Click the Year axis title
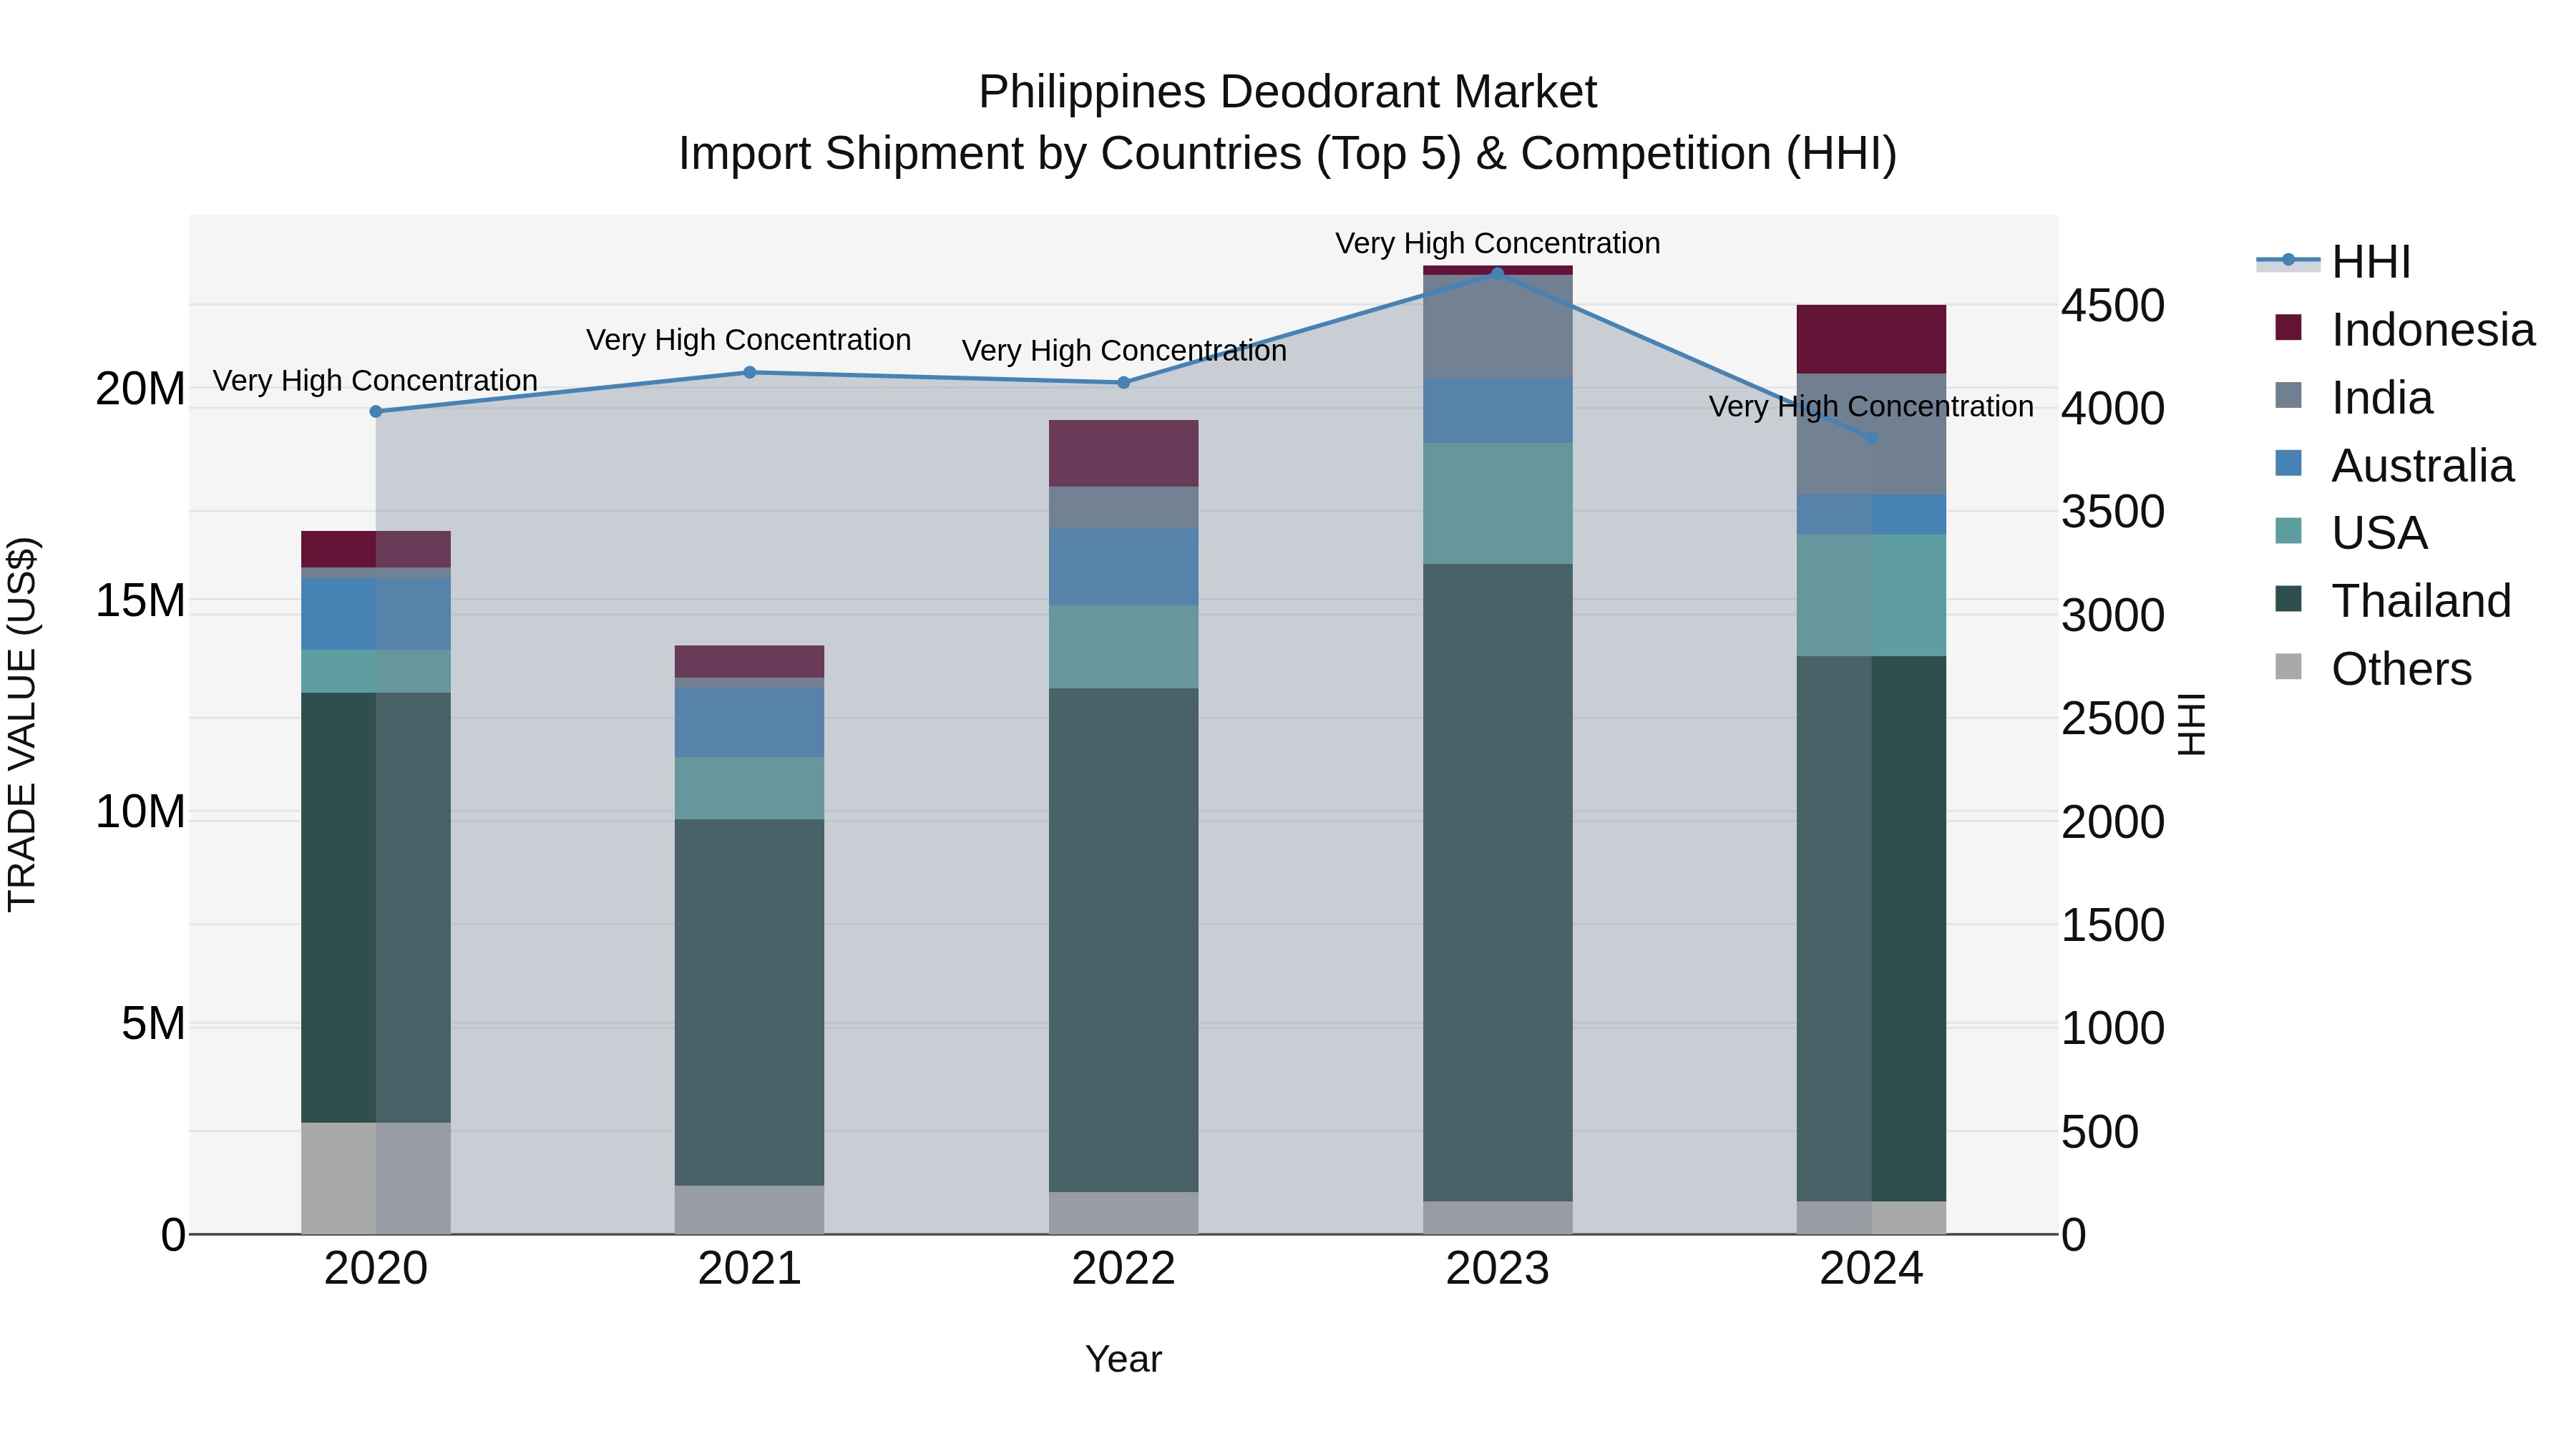 [x=1124, y=1360]
